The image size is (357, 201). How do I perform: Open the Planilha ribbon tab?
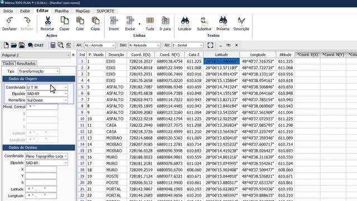tap(61, 11)
